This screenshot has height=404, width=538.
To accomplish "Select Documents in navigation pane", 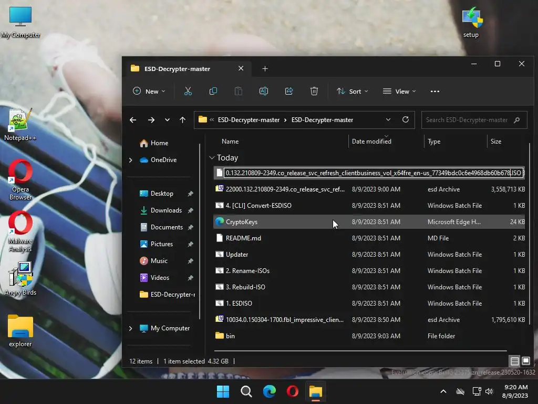I will (x=167, y=227).
